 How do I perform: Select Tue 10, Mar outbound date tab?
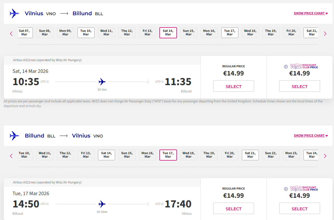[86, 33]
